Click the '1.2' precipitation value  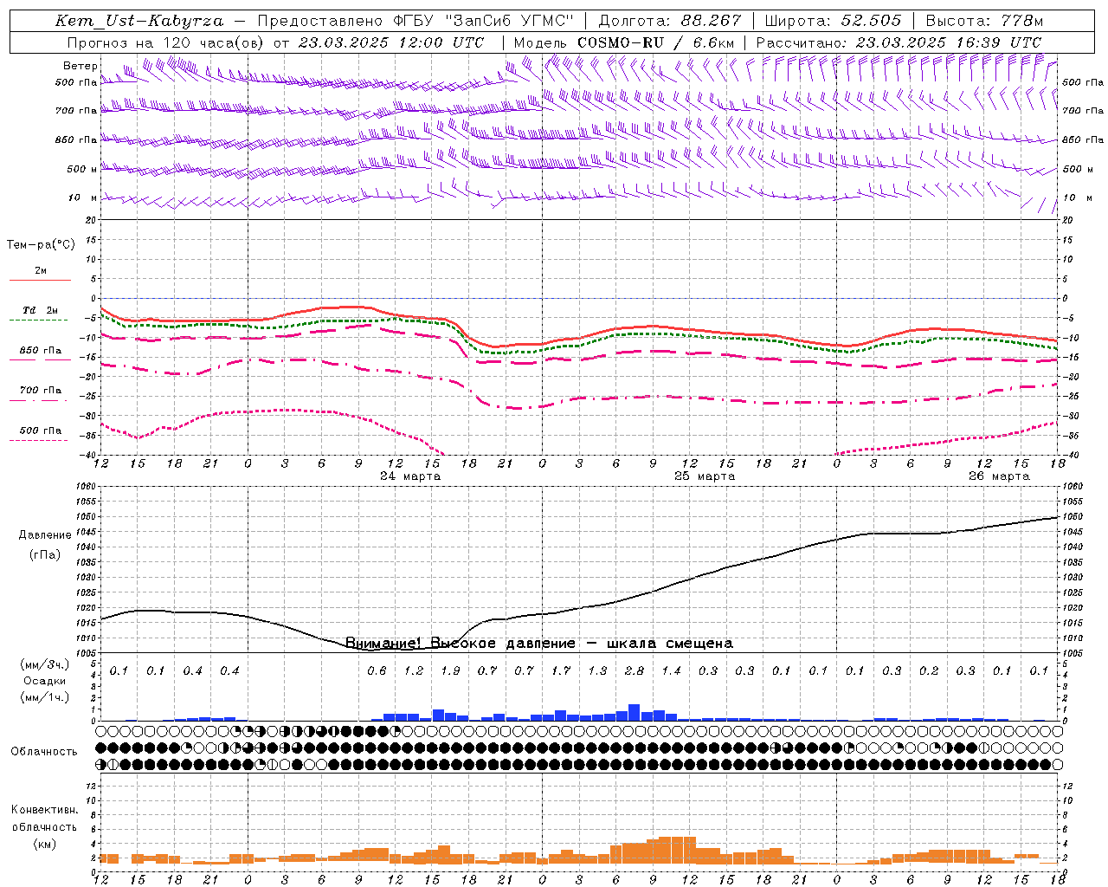(x=414, y=671)
